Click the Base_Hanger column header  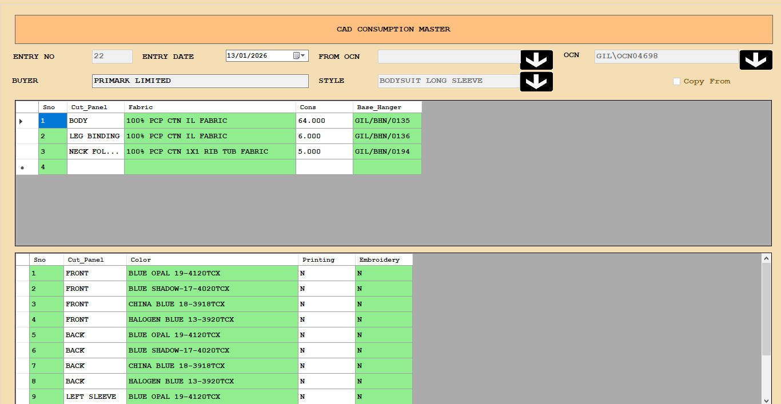[387, 107]
